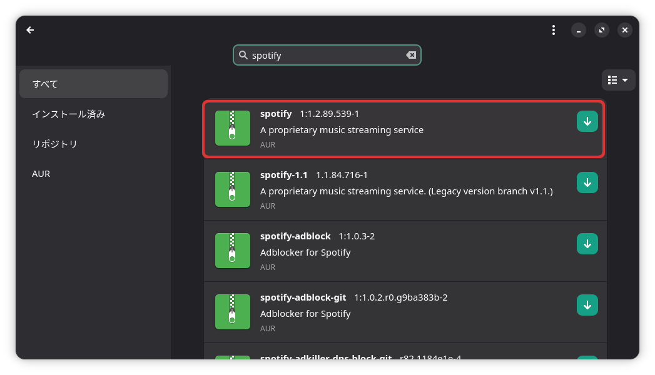
Task: Select the AUR sidebar category
Action: coord(94,174)
